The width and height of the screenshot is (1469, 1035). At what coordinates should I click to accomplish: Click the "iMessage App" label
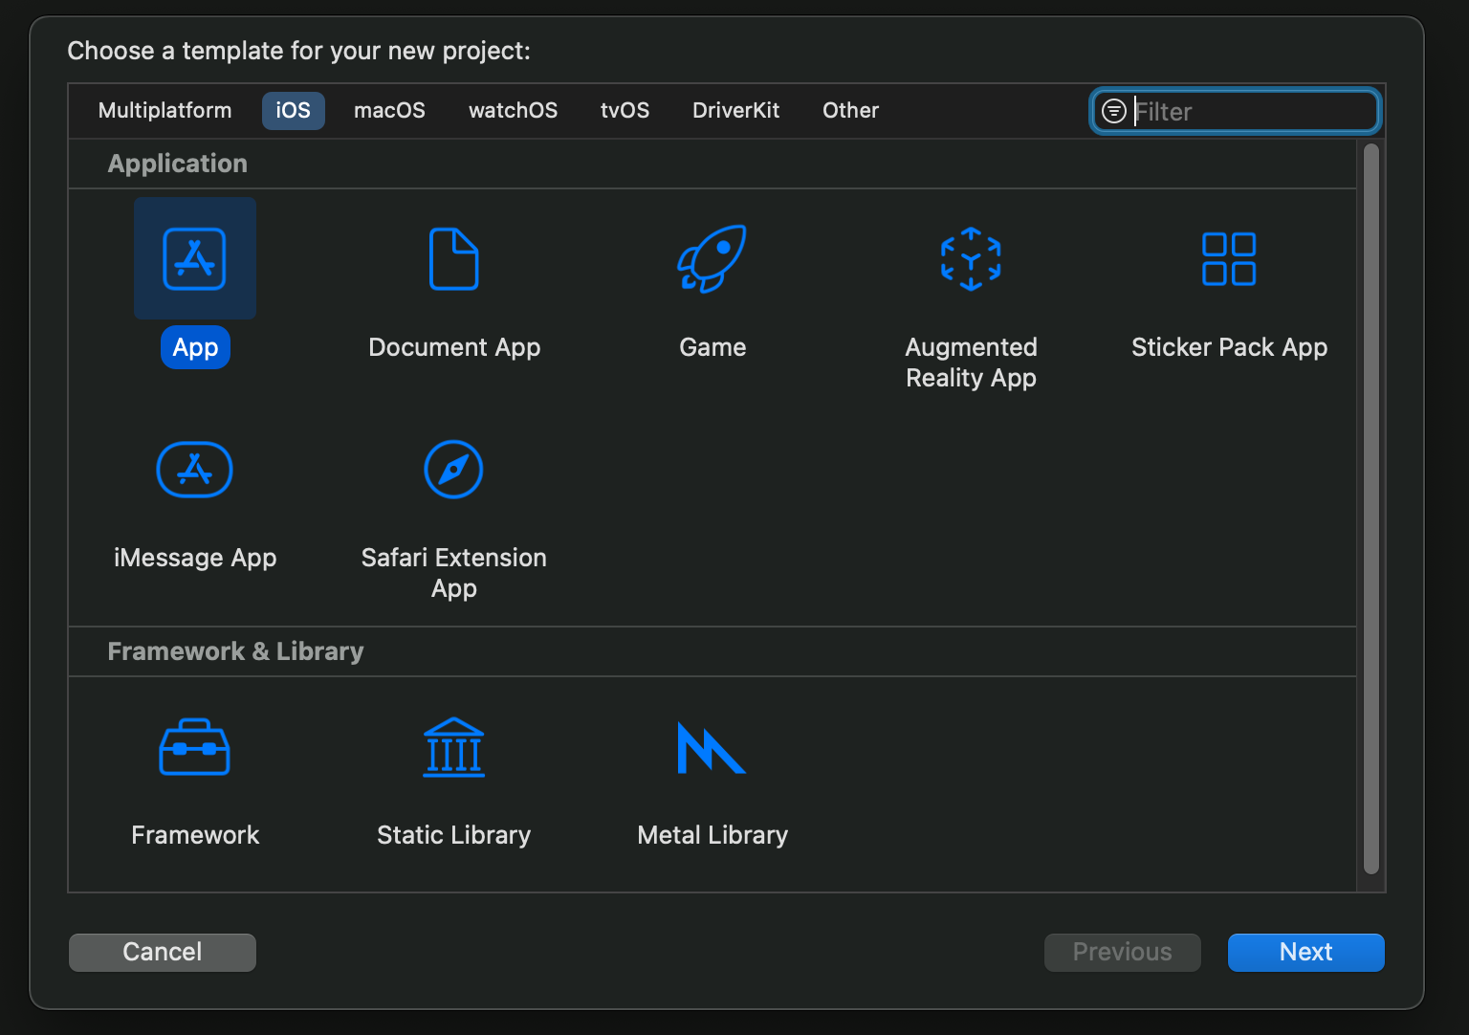pyautogui.click(x=195, y=558)
